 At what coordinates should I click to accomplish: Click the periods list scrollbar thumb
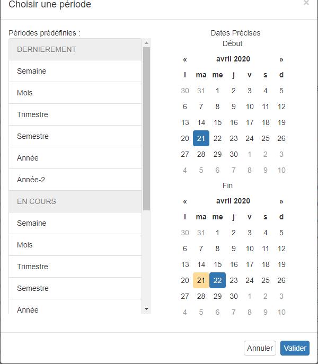(147, 129)
